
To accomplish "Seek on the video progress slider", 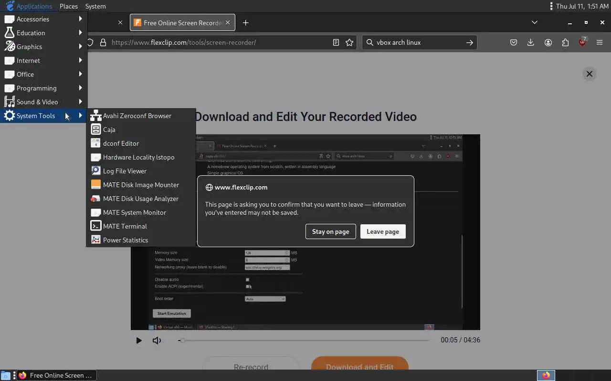I will click(x=304, y=341).
